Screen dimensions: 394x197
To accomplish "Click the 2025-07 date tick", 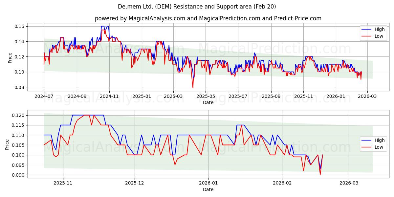I will click(238, 97).
